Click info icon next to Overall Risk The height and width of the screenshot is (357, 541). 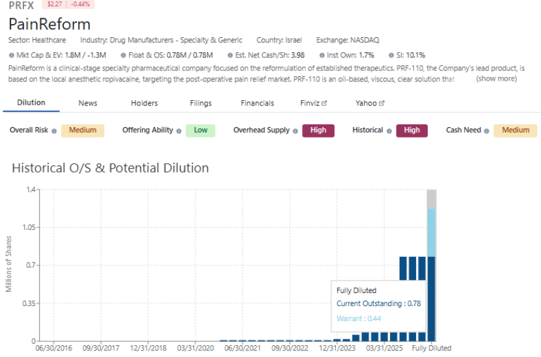click(x=54, y=131)
